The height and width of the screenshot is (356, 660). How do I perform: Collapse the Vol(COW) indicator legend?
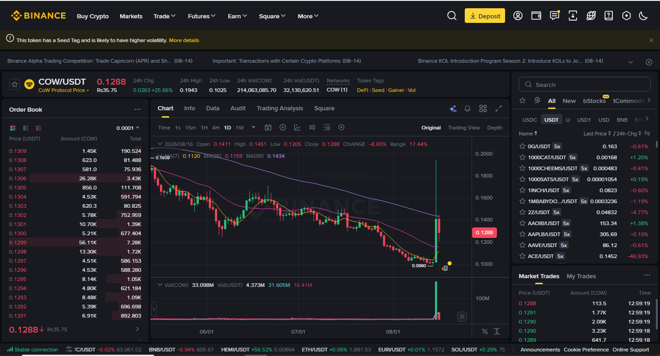coord(160,285)
